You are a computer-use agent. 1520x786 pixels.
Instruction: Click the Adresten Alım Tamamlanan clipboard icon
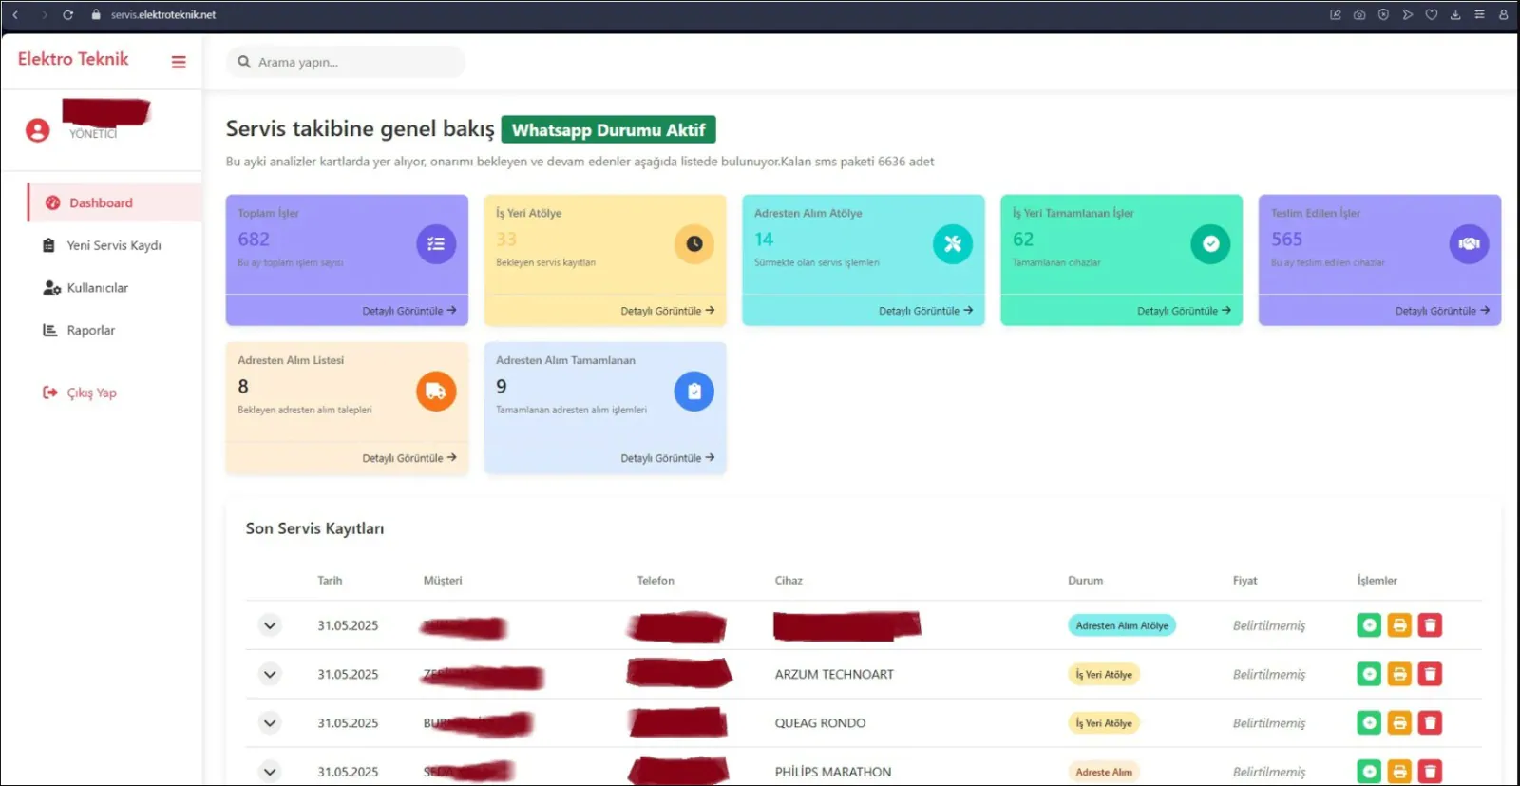point(694,392)
